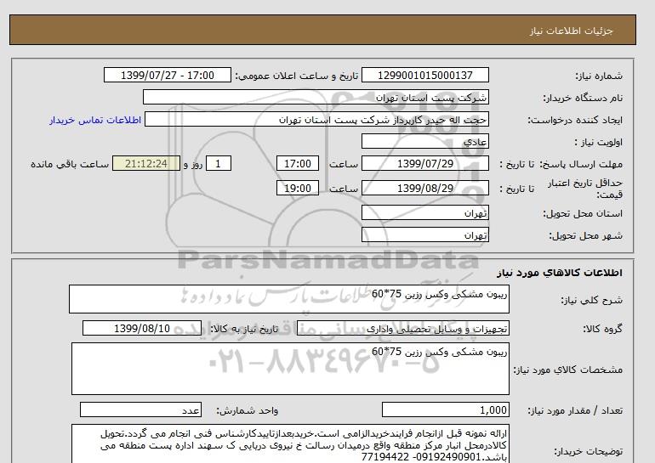
Task: Select the response deadline time 17:00
Action: click(x=298, y=163)
